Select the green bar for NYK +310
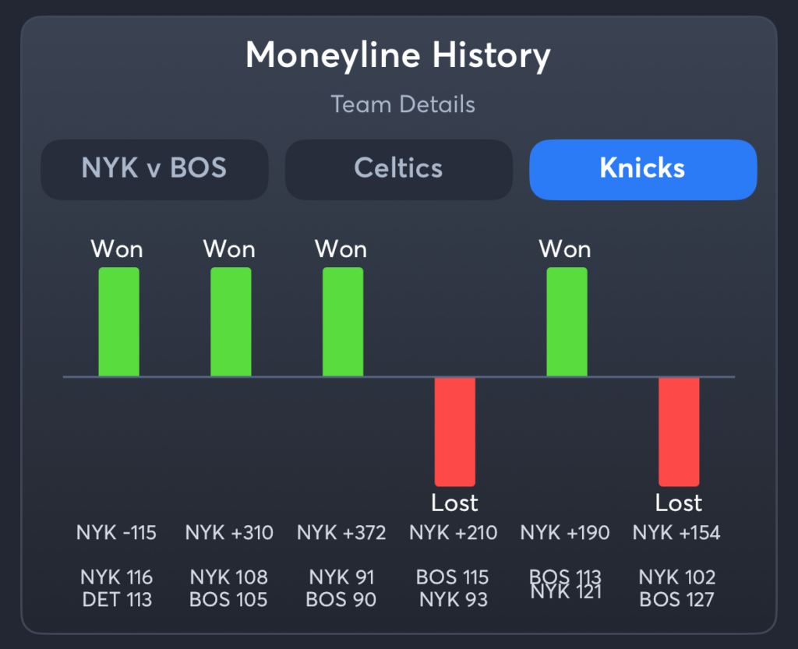The width and height of the screenshot is (798, 649). point(231,322)
